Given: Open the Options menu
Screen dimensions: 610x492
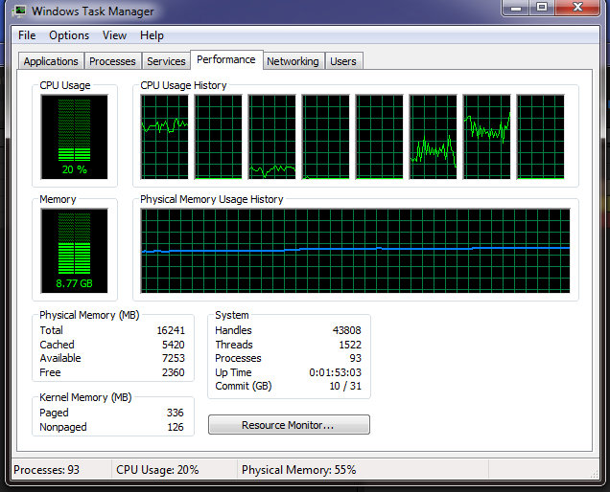Looking at the screenshot, I should click(69, 35).
